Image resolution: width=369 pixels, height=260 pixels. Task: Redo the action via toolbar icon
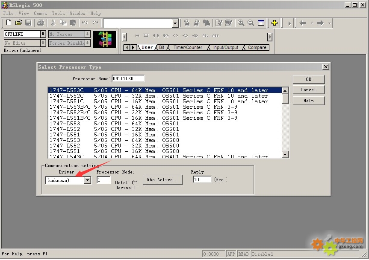[95, 23]
